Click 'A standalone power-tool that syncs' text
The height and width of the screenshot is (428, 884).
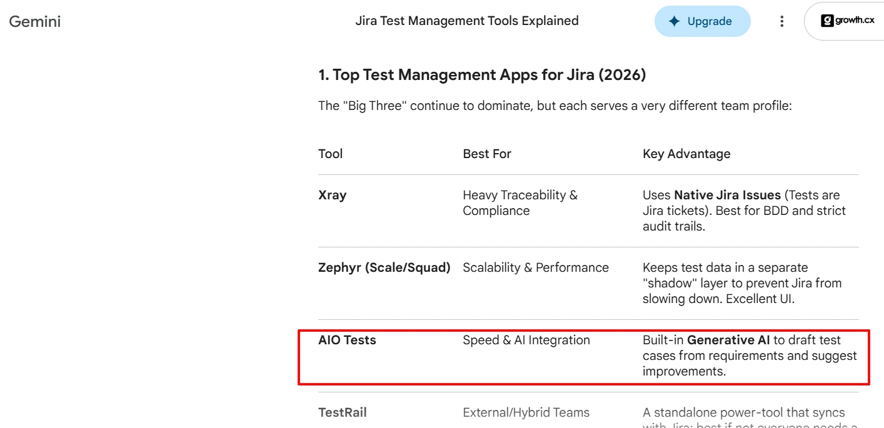744,412
